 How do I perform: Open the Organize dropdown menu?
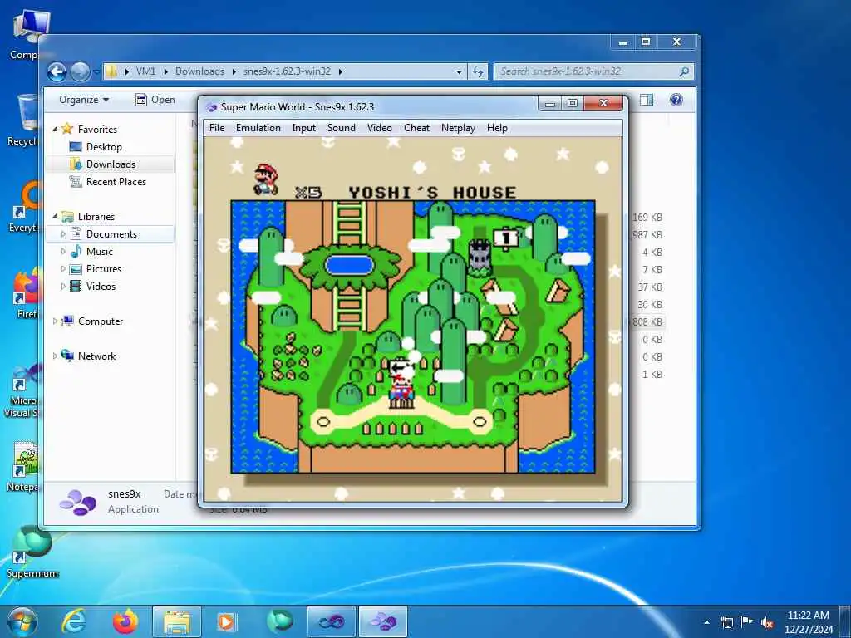point(84,100)
